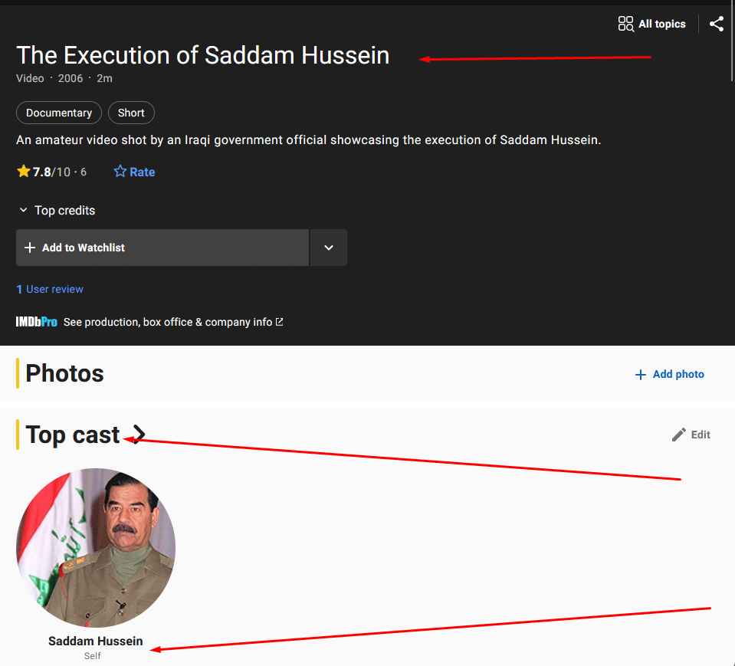This screenshot has width=735, height=666.
Task: Open the Saddam Hussein name link
Action: coord(96,641)
